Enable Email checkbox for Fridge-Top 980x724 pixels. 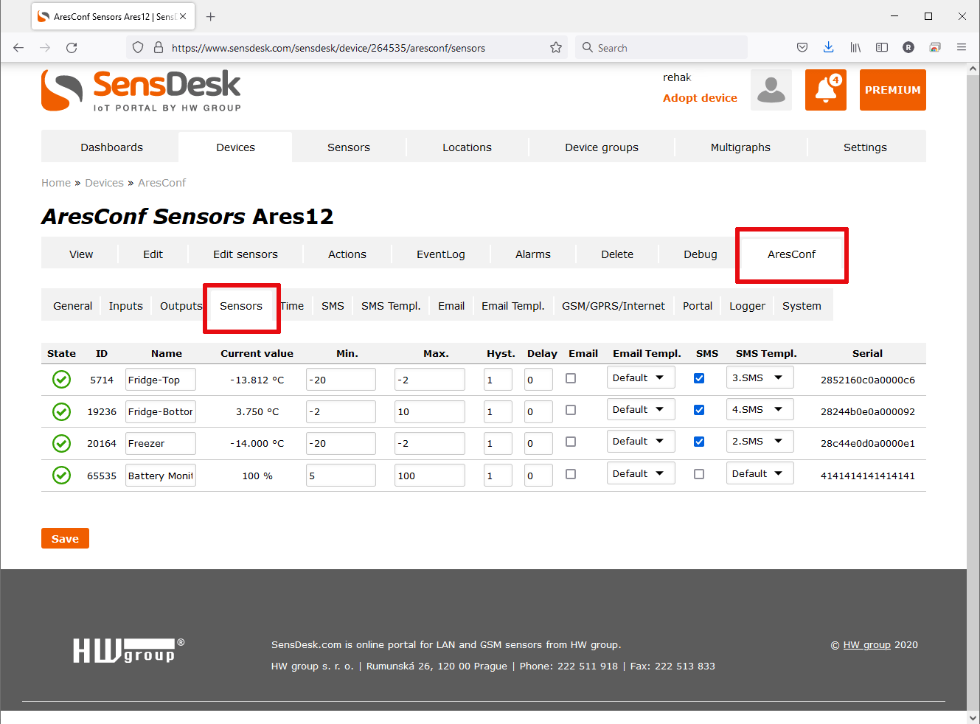pyautogui.click(x=571, y=378)
